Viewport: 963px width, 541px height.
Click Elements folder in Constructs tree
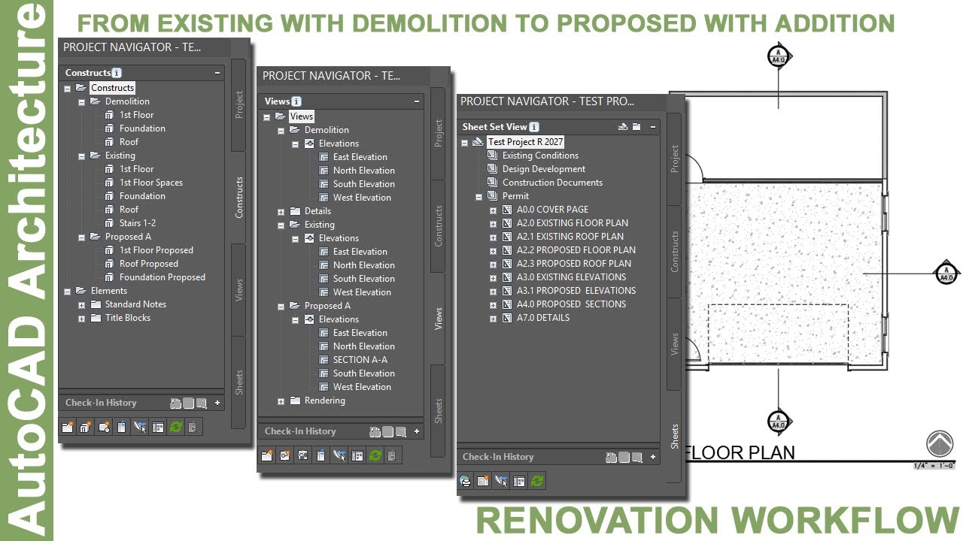(x=109, y=291)
